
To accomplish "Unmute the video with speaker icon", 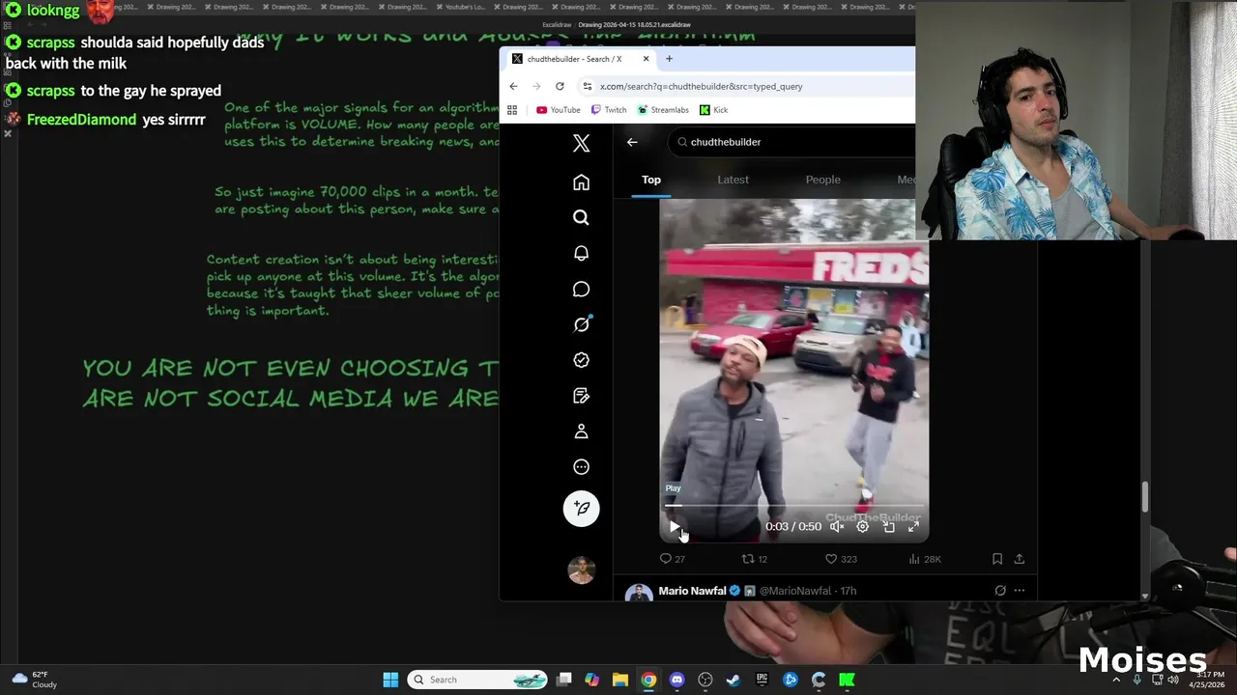I will [837, 526].
